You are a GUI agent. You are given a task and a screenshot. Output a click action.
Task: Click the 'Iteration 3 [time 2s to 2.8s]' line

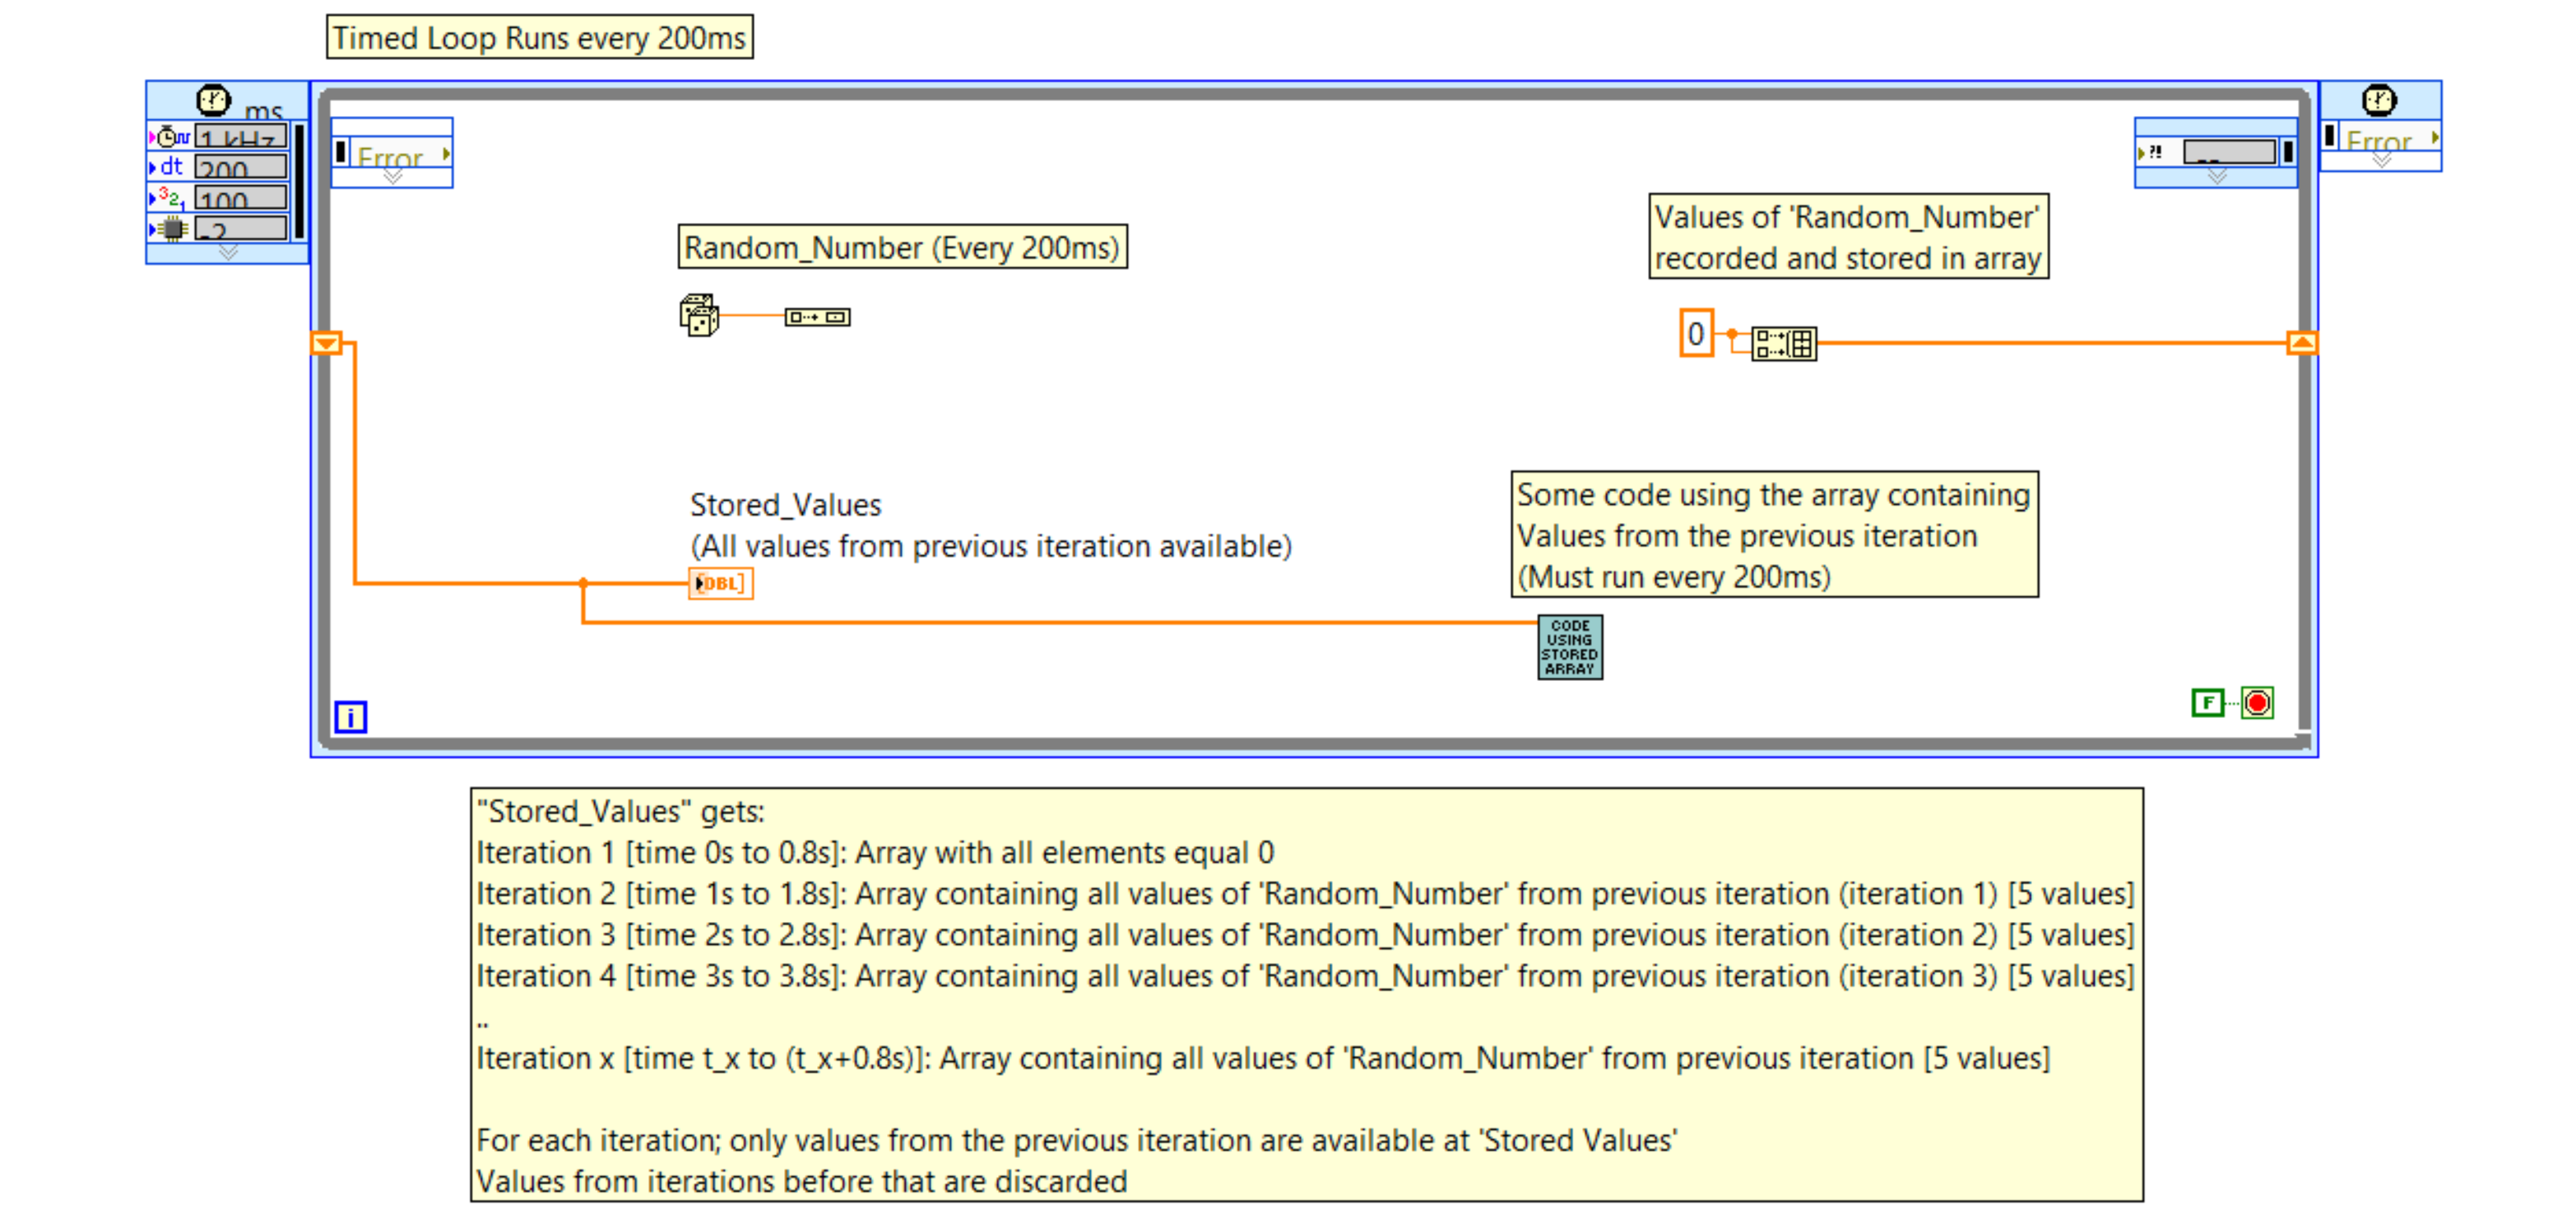1305,934
